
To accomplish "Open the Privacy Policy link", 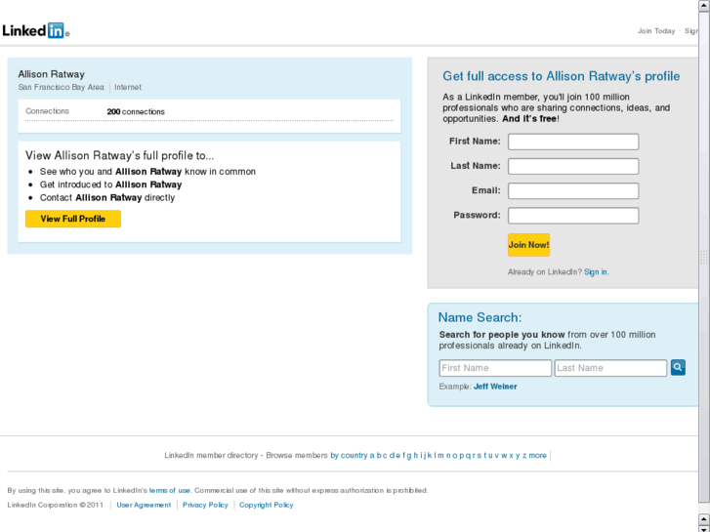I will [205, 505].
